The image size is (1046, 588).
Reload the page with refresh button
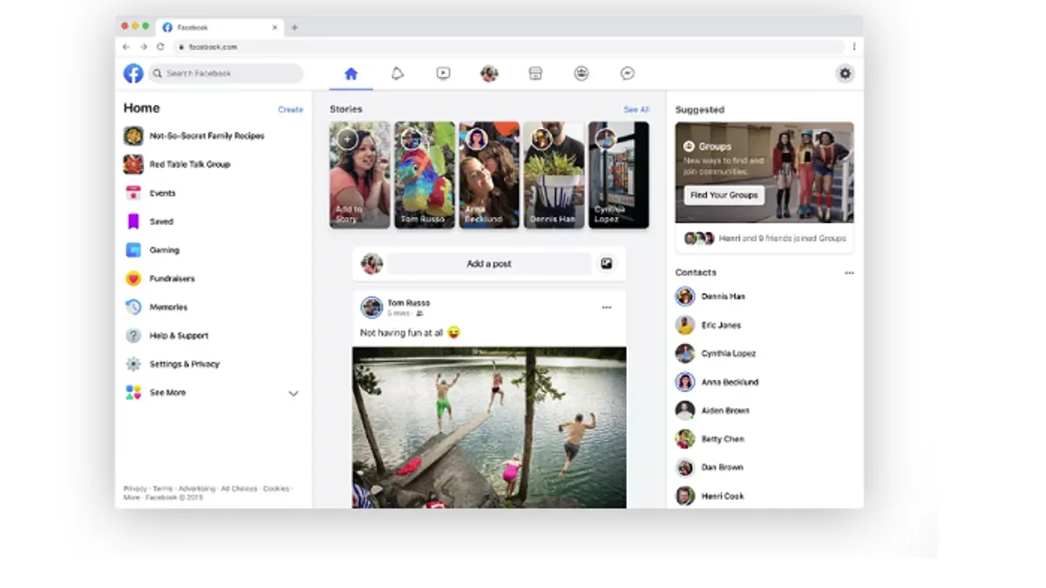(160, 47)
